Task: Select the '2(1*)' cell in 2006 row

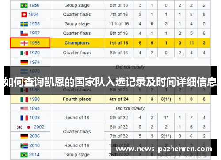Action: [166, 136]
